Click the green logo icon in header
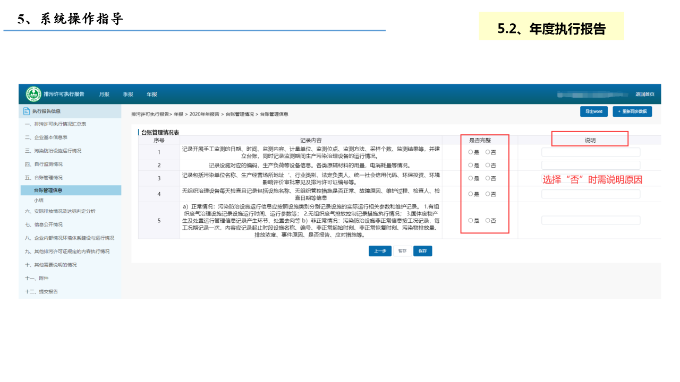 pos(33,94)
